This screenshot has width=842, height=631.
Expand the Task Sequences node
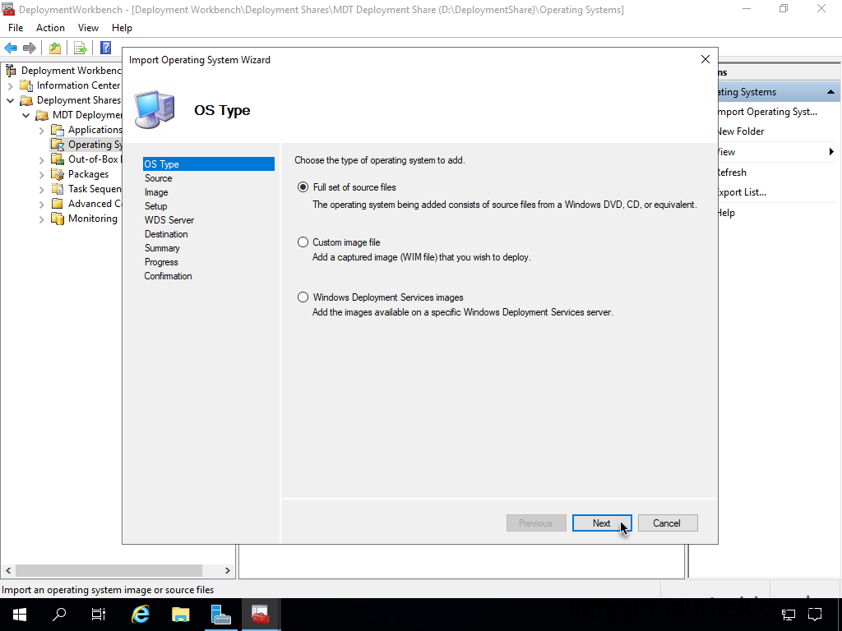(41, 190)
